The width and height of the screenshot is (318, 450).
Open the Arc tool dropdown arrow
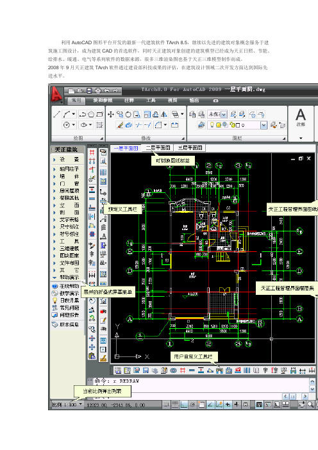74,114
